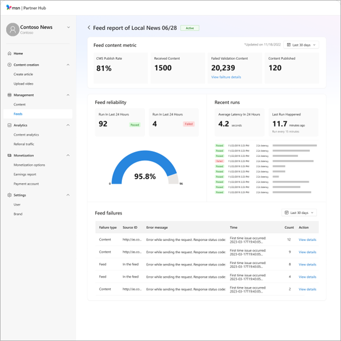Click the Contoso News profile avatar
The image size is (341, 341).
point(13,29)
